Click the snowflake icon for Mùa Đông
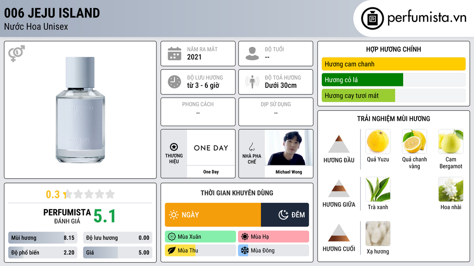This screenshot has width=474, height=266. (x=244, y=250)
